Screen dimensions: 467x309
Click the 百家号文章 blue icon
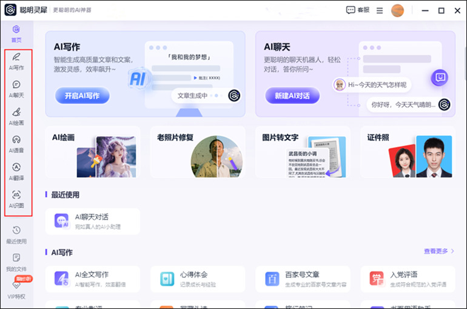[x=272, y=279]
